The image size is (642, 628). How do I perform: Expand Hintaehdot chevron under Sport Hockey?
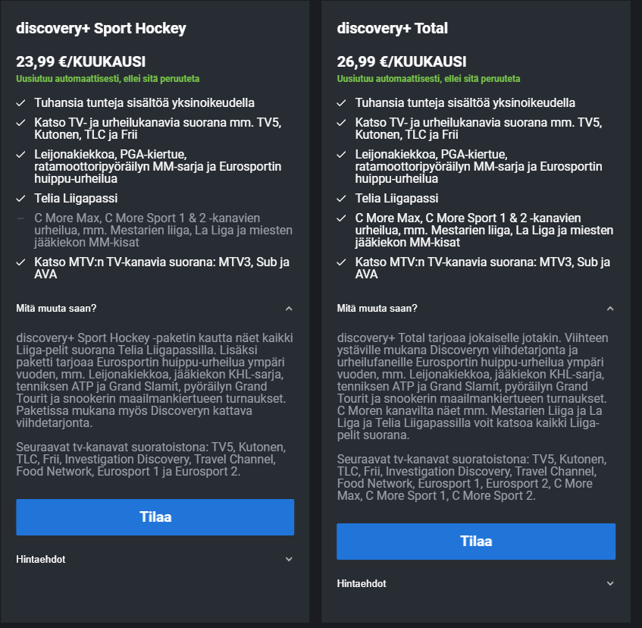pos(289,559)
